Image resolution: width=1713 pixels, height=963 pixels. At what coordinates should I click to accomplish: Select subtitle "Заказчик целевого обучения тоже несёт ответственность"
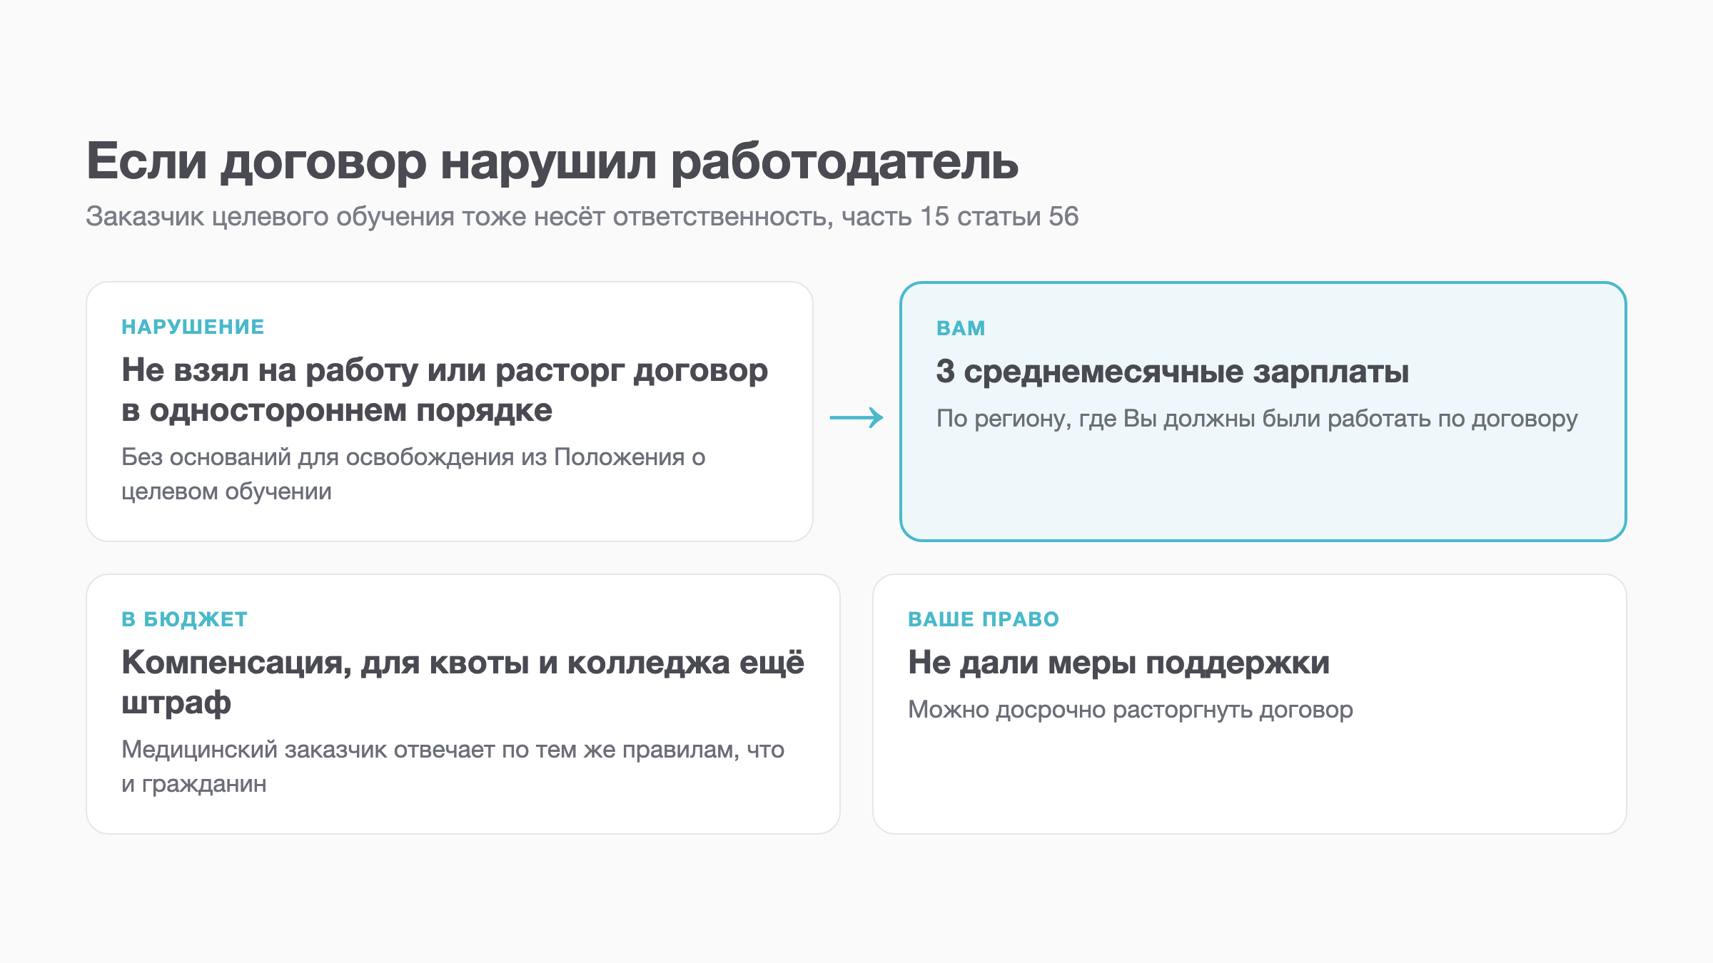pos(458,216)
